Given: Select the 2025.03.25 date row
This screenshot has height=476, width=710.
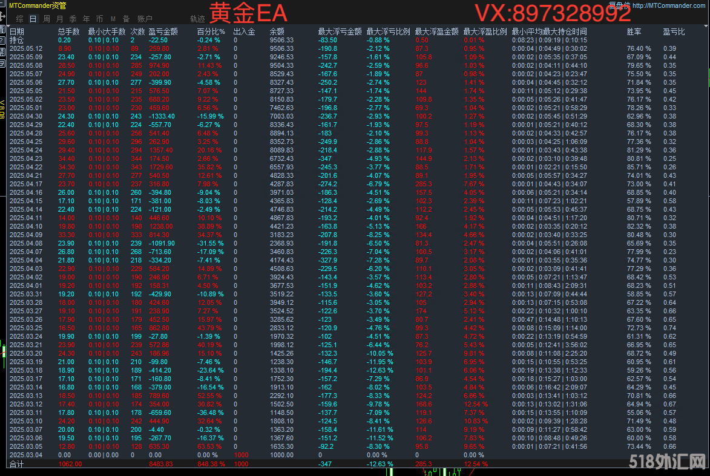Looking at the screenshot, I should click(26, 328).
